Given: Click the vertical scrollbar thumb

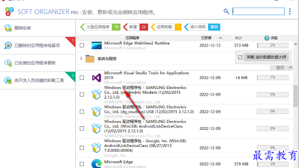Looking at the screenshot, I should [x=295, y=96].
